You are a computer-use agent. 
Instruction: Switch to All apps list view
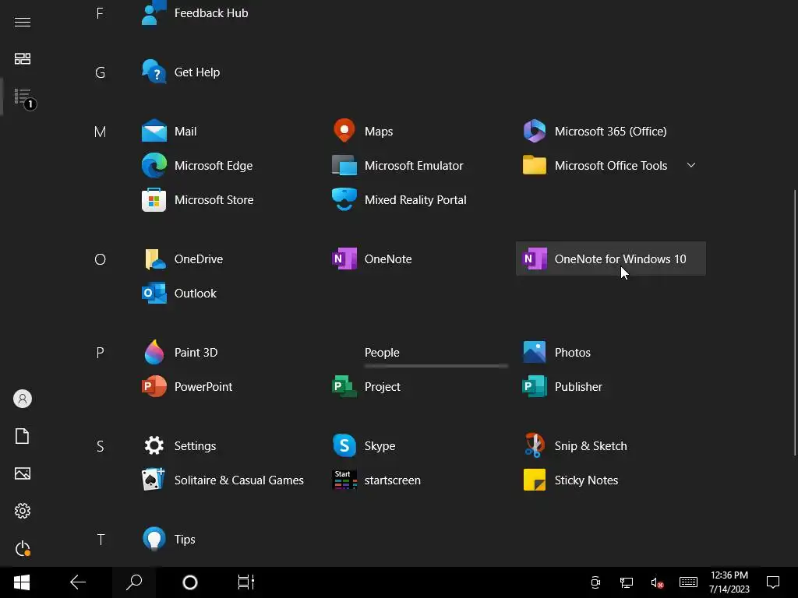(x=23, y=97)
